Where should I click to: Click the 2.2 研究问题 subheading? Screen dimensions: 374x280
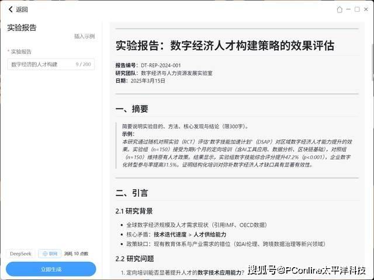(134, 259)
